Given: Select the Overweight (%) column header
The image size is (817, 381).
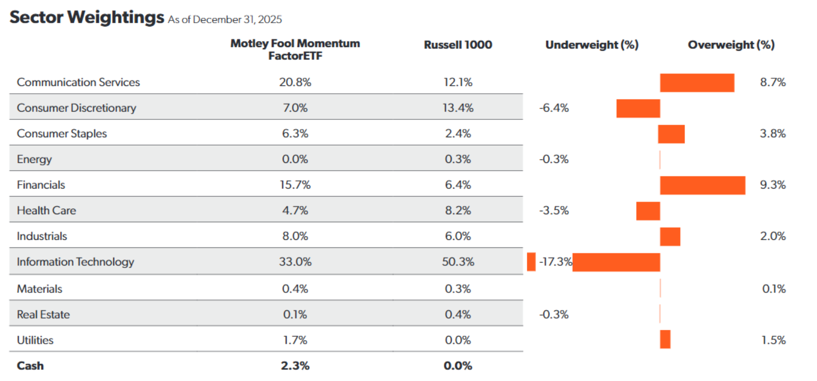Looking at the screenshot, I should coord(731,45).
